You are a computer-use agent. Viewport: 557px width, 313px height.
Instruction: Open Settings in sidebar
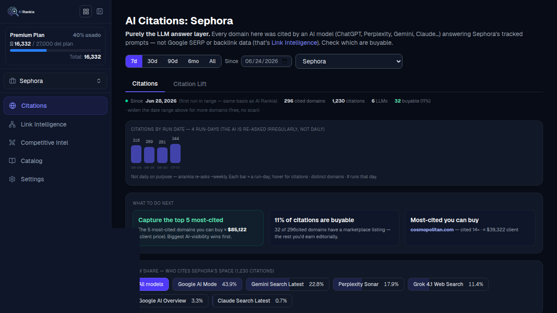click(x=55, y=179)
